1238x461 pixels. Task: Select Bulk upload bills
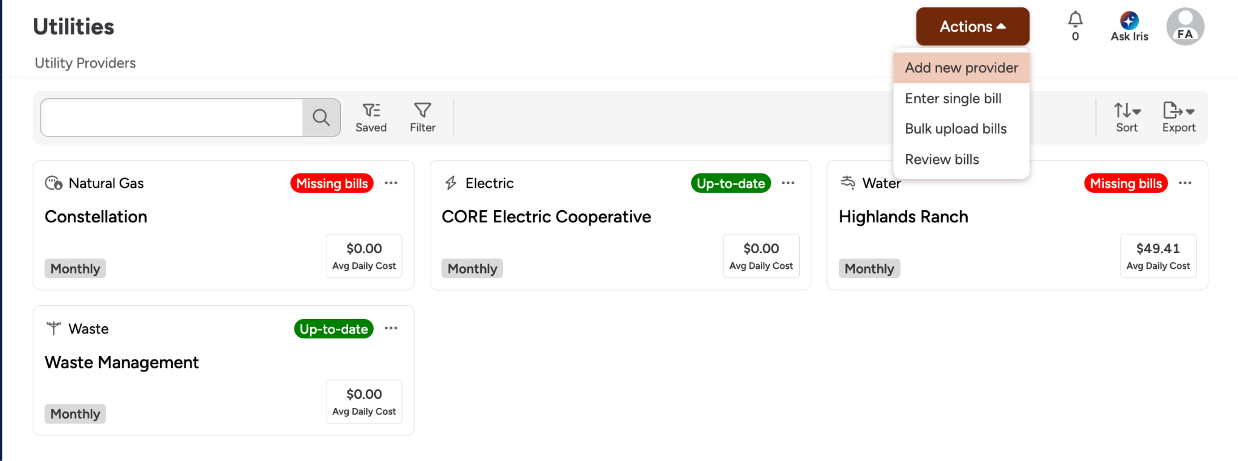tap(956, 129)
